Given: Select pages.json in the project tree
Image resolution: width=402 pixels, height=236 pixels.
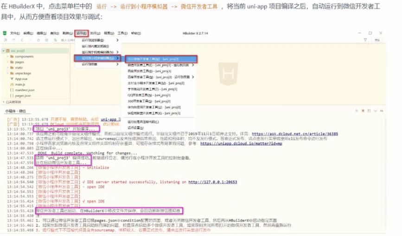Looking at the screenshot, I should [23, 96].
